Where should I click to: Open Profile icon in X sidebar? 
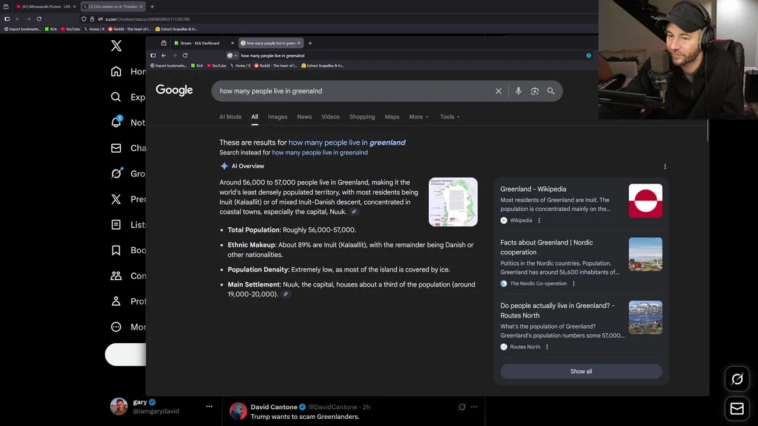[x=116, y=301]
